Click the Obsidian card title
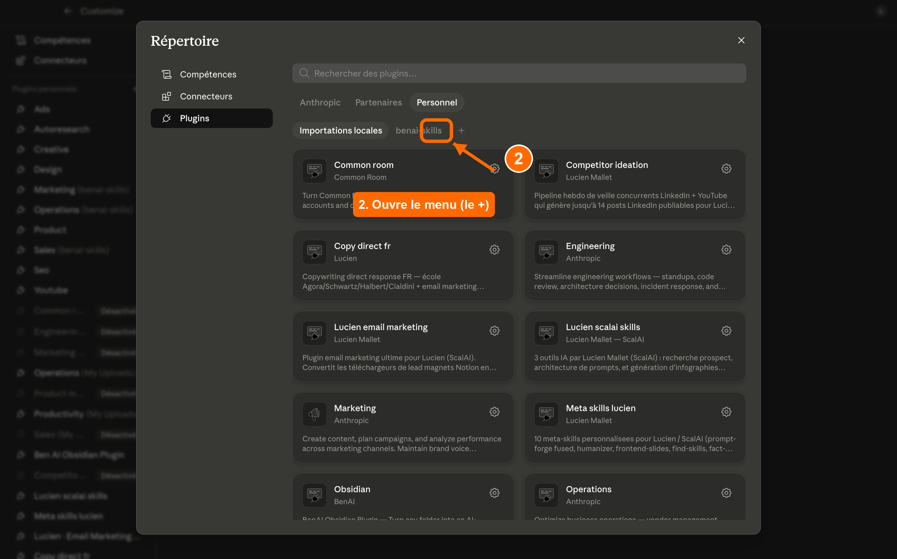 tap(352, 489)
